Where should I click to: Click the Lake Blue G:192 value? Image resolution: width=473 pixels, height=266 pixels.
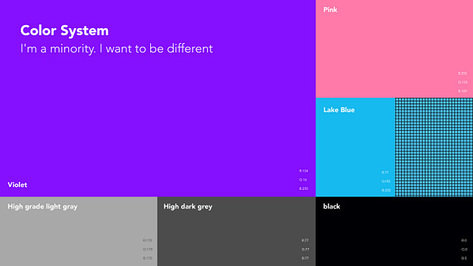pos(386,181)
